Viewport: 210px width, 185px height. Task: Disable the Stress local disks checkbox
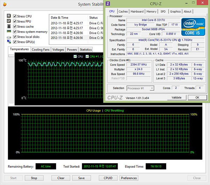pos(15,37)
